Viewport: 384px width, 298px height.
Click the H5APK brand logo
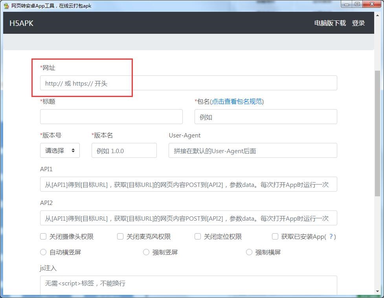tap(21, 23)
